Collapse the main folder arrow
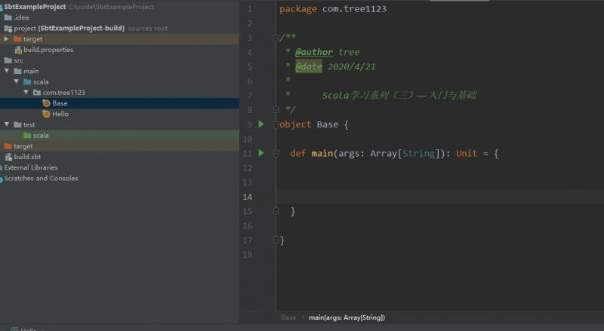The height and width of the screenshot is (331, 604). click(7, 71)
